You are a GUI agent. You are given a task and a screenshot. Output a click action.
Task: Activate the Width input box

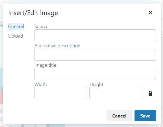click(61, 93)
